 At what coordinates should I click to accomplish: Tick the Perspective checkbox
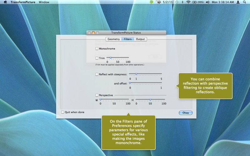pos(97,95)
